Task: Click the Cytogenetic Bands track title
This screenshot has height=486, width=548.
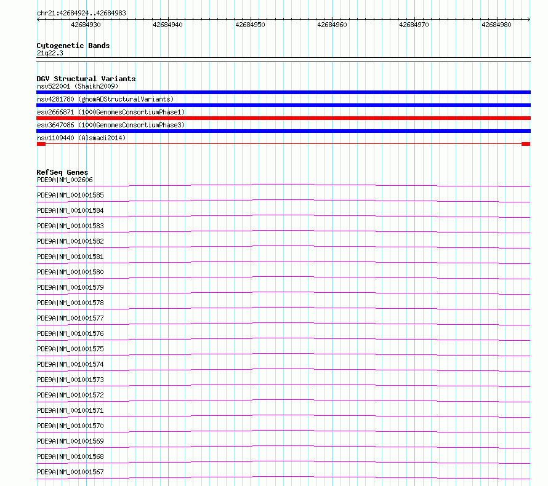Action: point(73,46)
